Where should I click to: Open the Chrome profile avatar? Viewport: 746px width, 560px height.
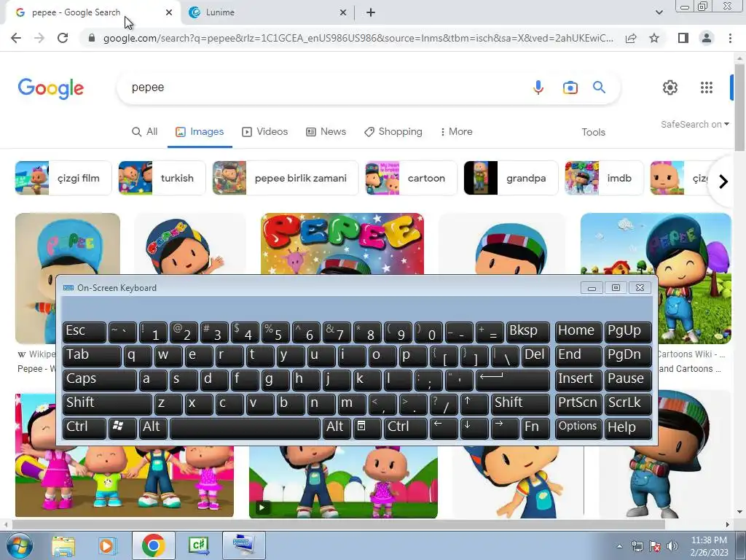click(x=707, y=38)
